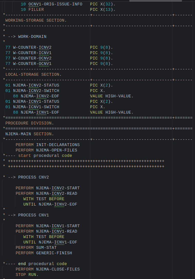Screen dimensions: 195x279
Task: Click the PIC X(13) clause of FILLER
Action: pyautogui.click(x=103, y=10)
